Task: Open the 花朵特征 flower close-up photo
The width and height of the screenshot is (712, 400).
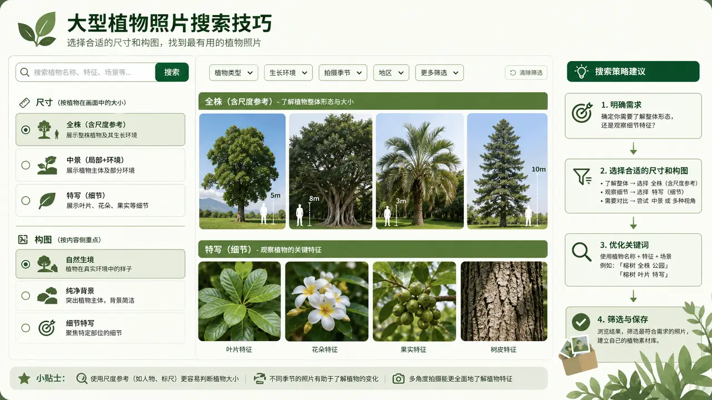Action: point(327,301)
